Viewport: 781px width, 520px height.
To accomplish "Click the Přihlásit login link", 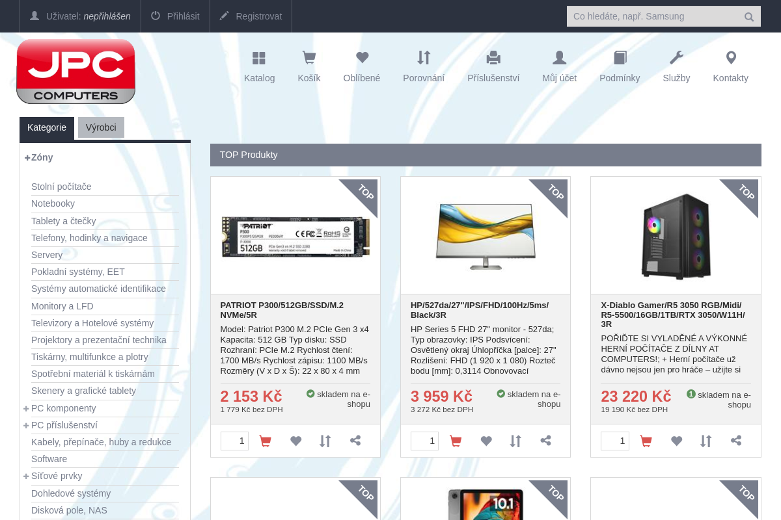I will coord(175,16).
